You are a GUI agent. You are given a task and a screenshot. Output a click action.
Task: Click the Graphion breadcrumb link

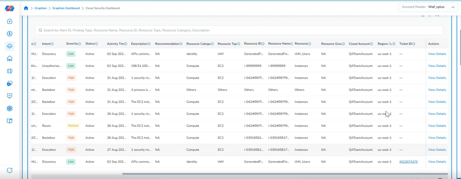tap(41, 8)
